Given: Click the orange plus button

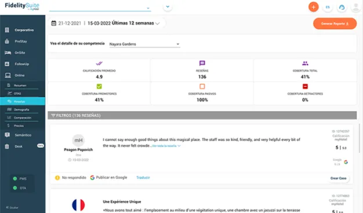Looking at the screenshot, I should coord(314,7).
